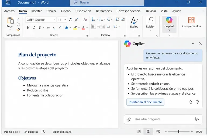Switch to the Insertar tab
Viewport: 207px width, 138px height.
click(x=36, y=11)
